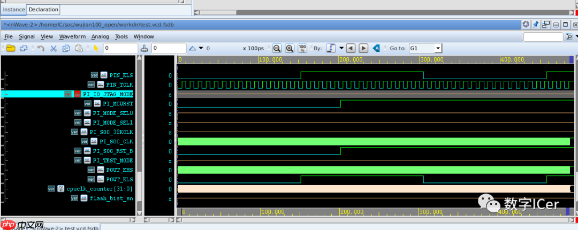The image size is (578, 230).
Task: Open the Waveform menu
Action: pyautogui.click(x=72, y=36)
